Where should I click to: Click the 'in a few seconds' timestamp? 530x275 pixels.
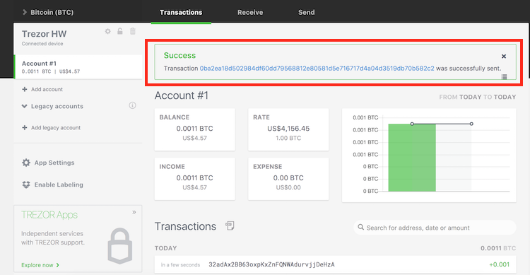coord(180,265)
